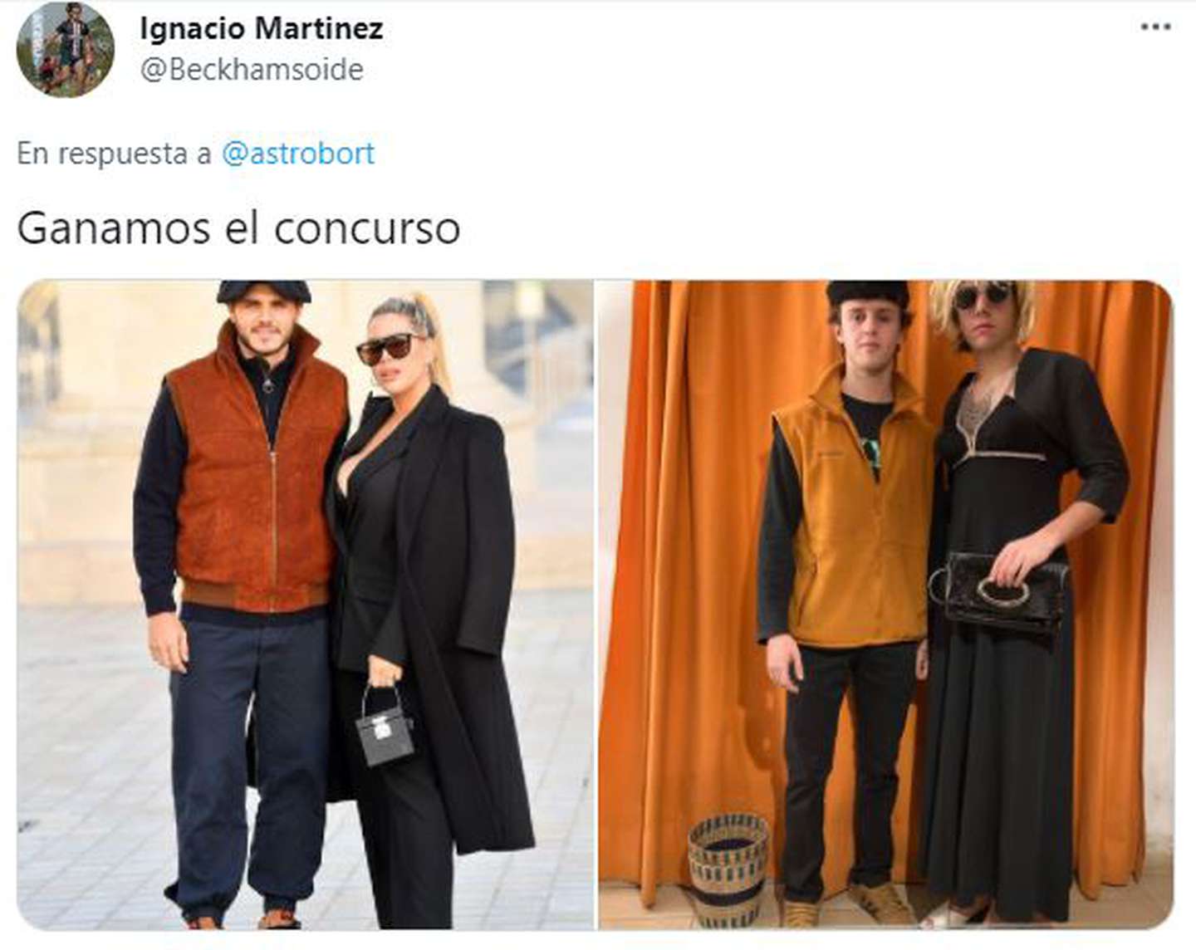The width and height of the screenshot is (1196, 950).
Task: Open the right photo with orange curtain
Action: point(885,605)
